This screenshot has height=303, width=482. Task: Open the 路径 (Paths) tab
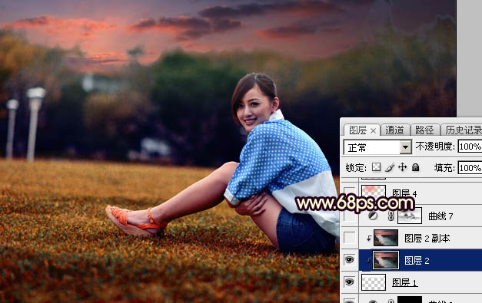tap(424, 130)
